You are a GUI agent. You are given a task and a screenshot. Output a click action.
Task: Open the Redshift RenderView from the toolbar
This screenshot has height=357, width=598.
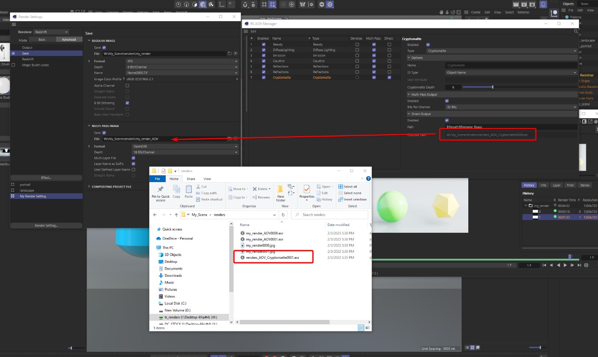543,4
